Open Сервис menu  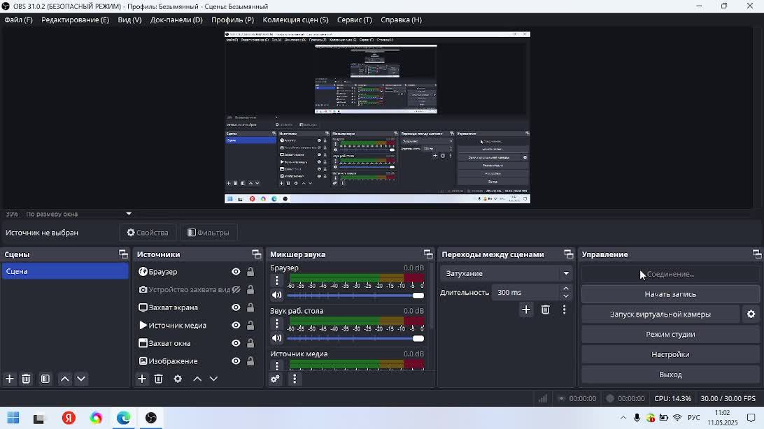[354, 20]
